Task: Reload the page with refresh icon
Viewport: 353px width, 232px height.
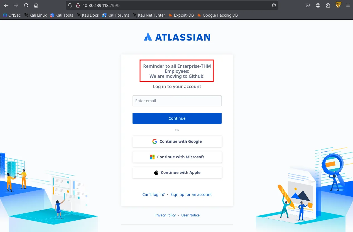Action: tap(26, 5)
